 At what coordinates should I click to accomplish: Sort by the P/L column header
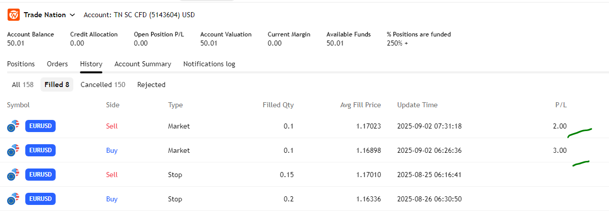(x=560, y=105)
